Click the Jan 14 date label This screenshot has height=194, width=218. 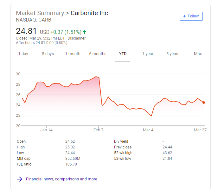(x=47, y=130)
